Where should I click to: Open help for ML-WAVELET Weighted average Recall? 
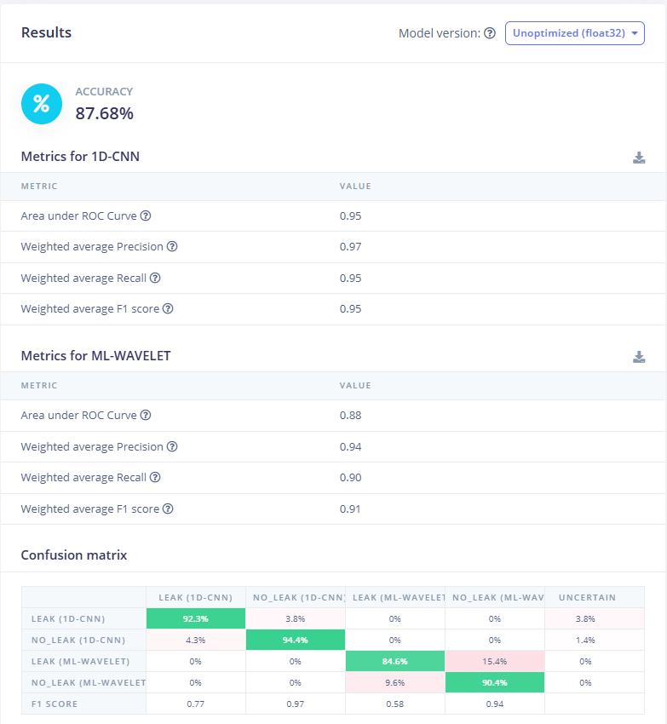coord(155,478)
